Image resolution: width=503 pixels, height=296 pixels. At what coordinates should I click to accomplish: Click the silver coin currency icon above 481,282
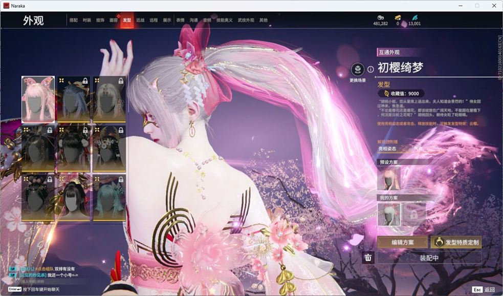coord(381,17)
